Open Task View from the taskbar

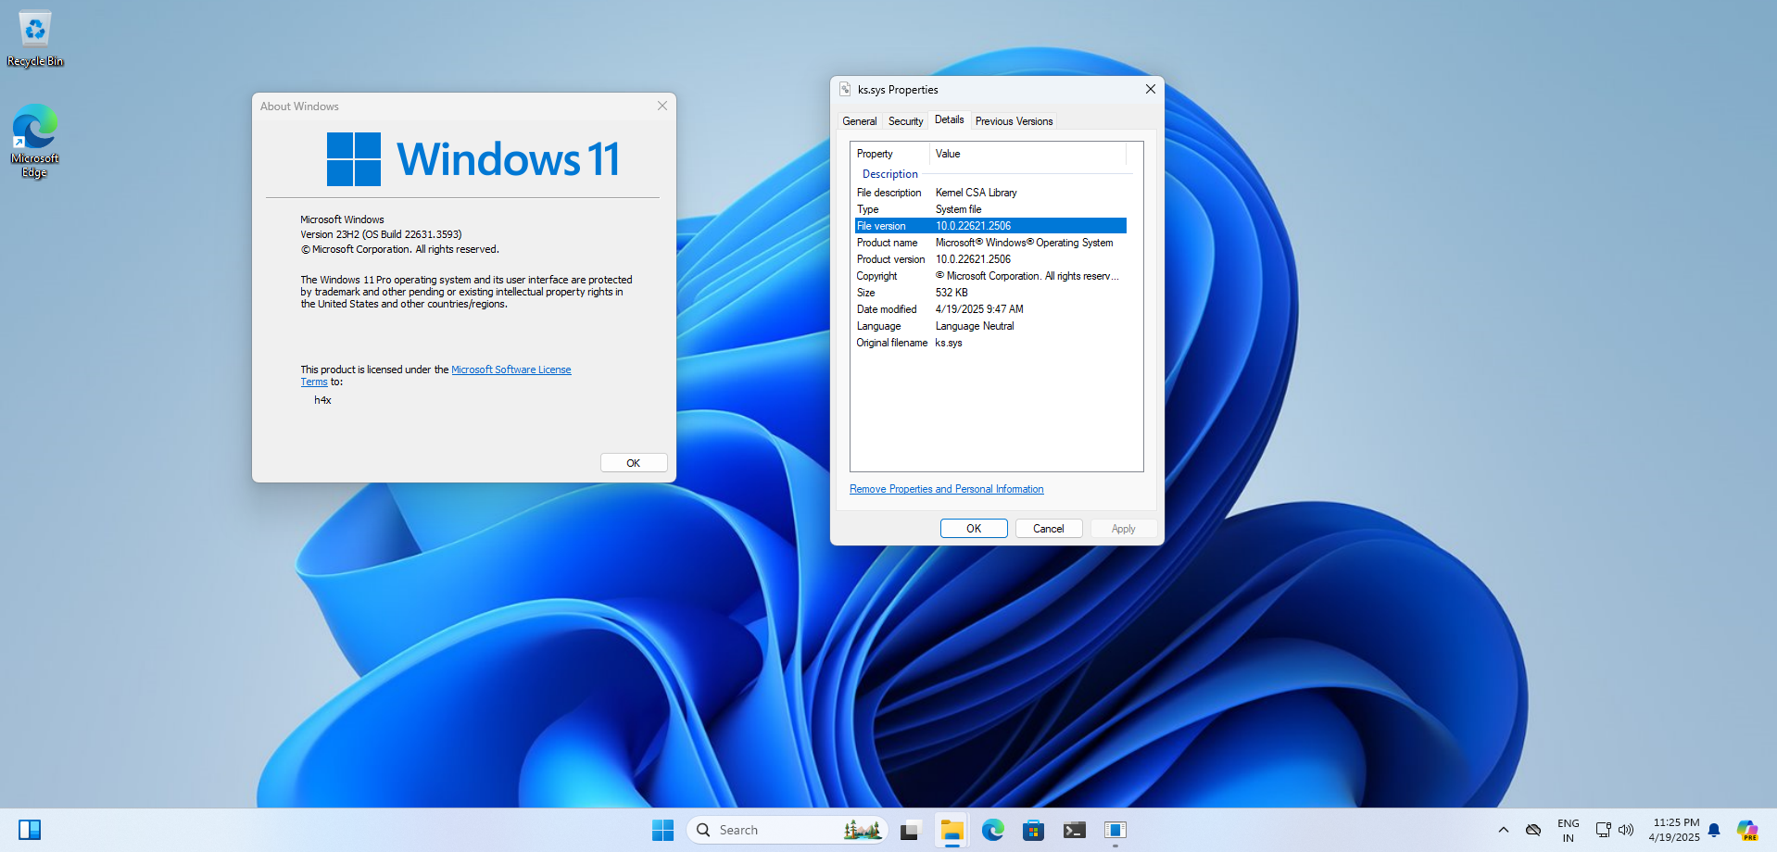909,831
